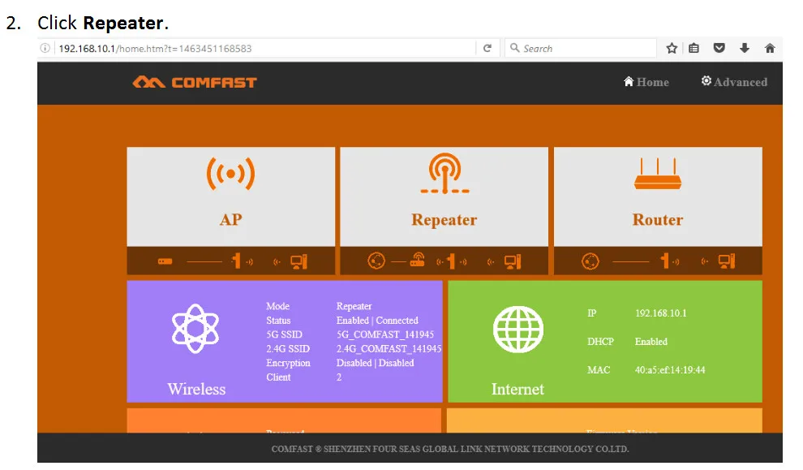Image resolution: width=803 pixels, height=470 pixels.
Task: Select the AP mode tile
Action: click(x=231, y=196)
